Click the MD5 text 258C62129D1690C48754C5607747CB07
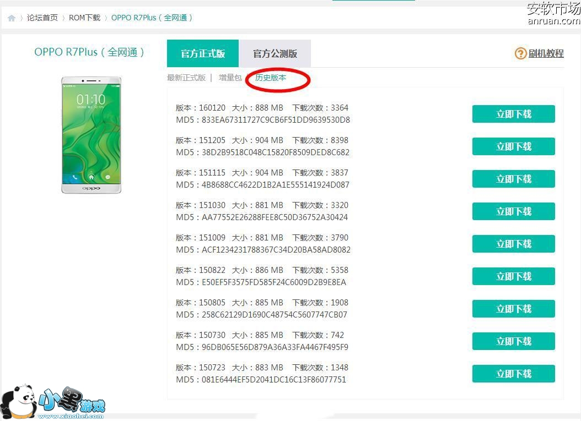 tap(274, 315)
